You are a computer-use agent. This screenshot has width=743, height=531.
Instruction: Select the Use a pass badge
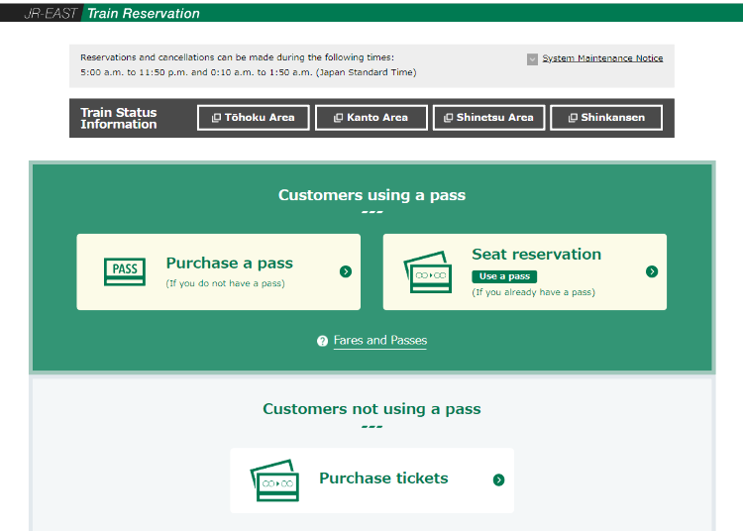(504, 276)
